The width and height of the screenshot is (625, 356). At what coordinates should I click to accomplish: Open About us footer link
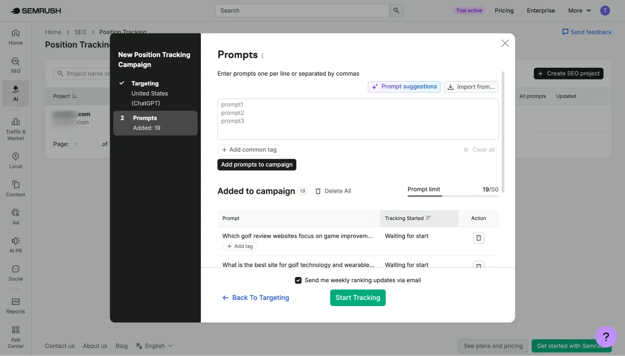point(95,346)
